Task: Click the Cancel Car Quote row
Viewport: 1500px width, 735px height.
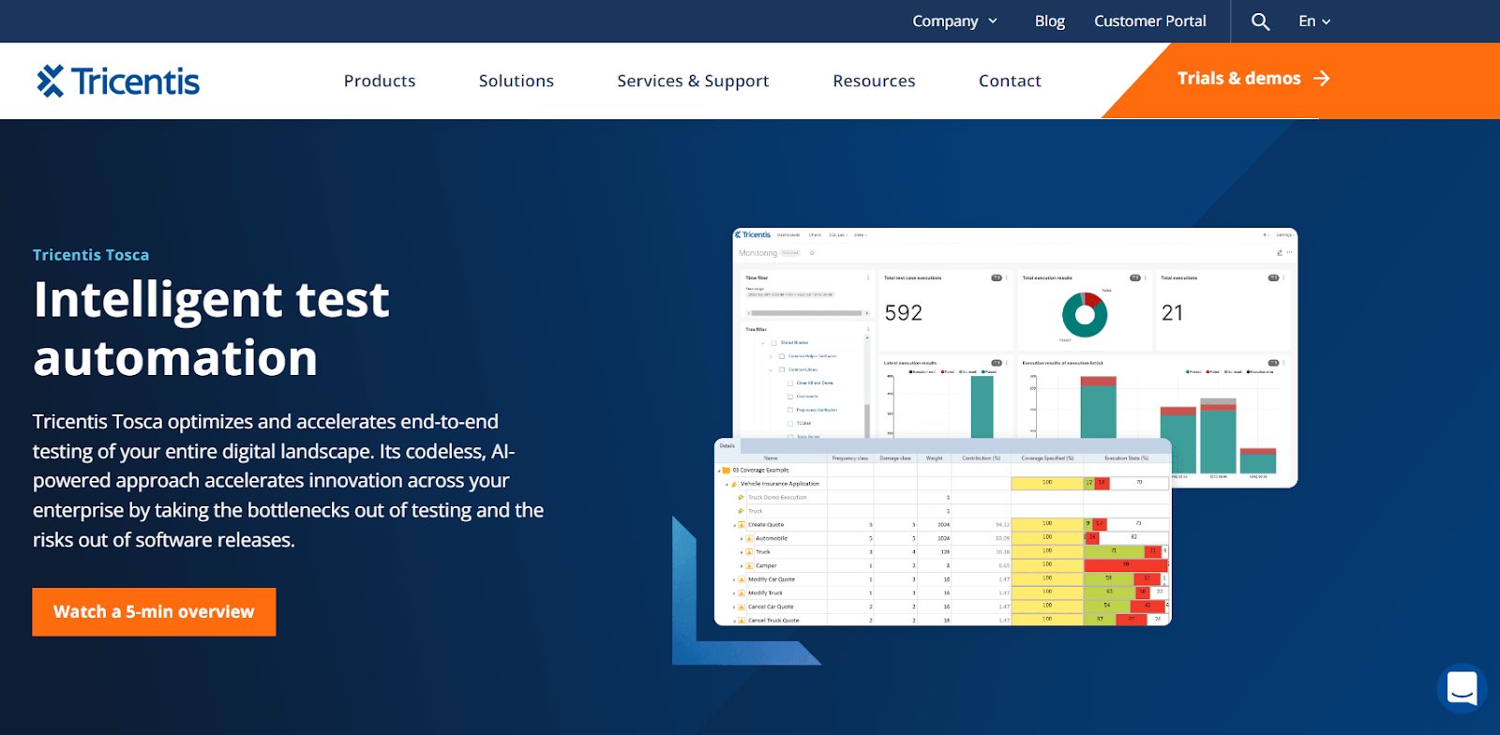Action: tap(943, 607)
